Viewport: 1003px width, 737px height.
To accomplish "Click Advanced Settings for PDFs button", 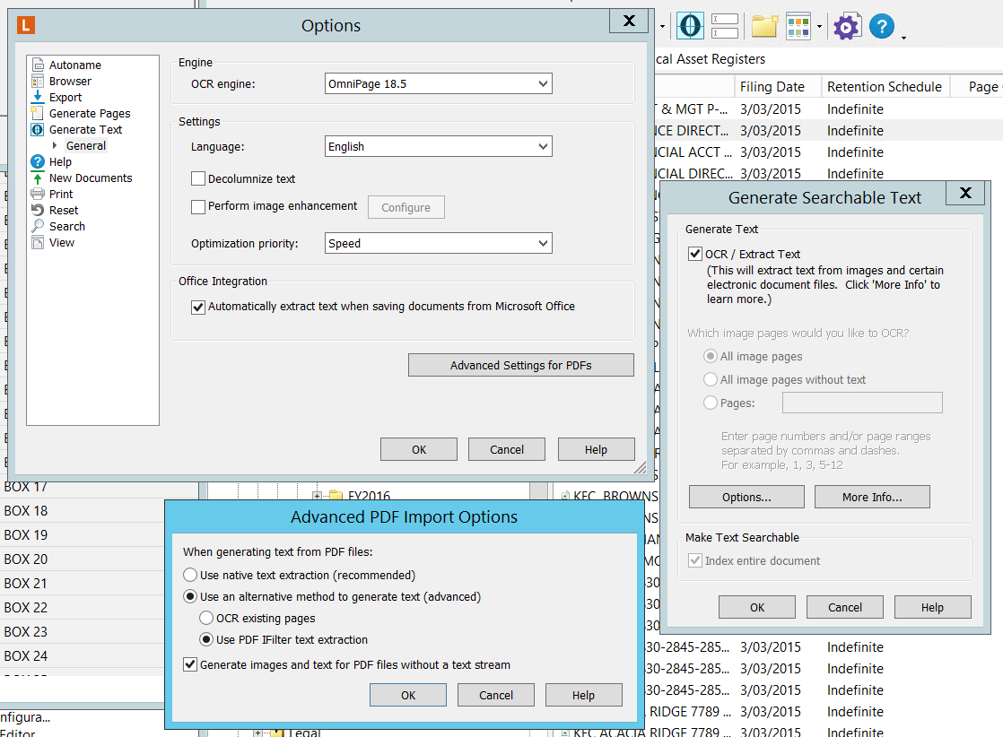I will tap(520, 366).
